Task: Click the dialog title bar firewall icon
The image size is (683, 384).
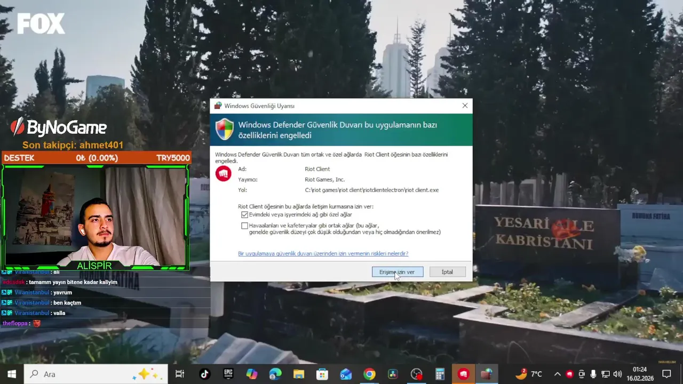Action: (218, 106)
